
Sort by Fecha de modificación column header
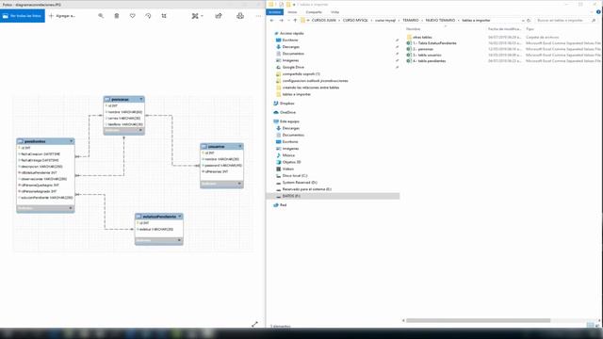[504, 29]
